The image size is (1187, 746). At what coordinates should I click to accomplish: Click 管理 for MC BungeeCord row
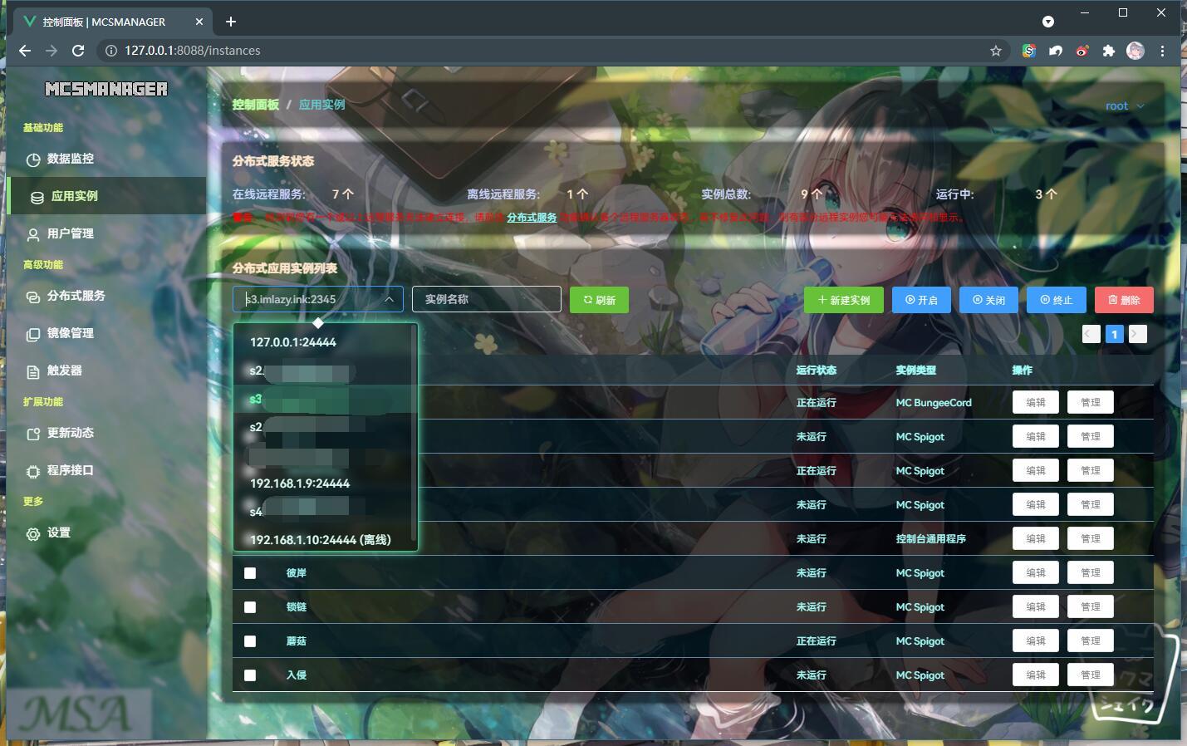tap(1091, 403)
